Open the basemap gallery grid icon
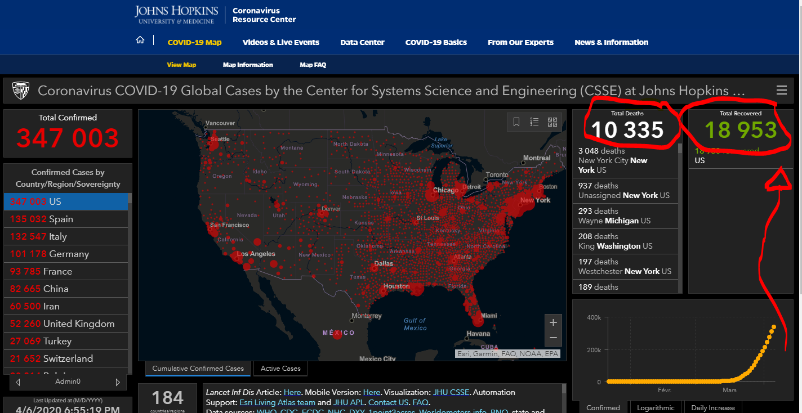The width and height of the screenshot is (802, 413). click(x=552, y=122)
